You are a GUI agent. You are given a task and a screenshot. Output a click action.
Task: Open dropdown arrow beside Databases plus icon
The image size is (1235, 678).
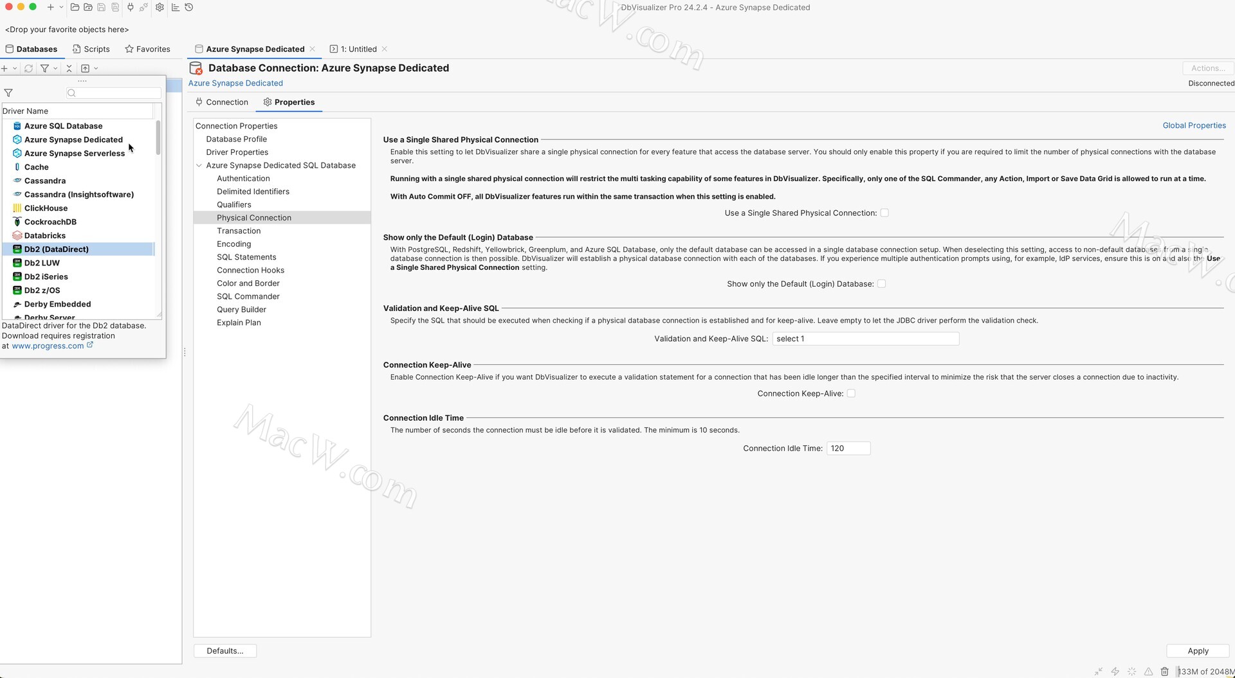tap(15, 68)
